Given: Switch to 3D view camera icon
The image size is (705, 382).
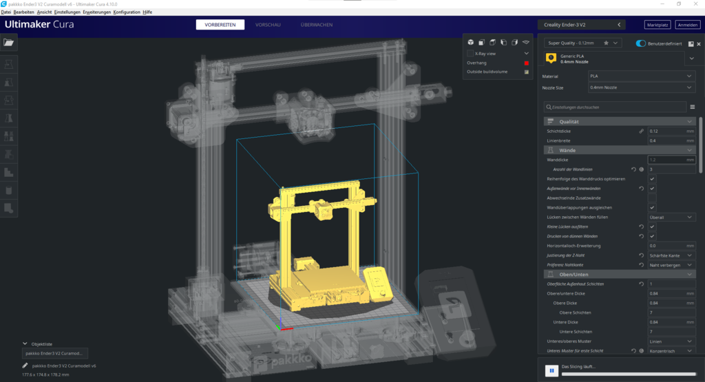Looking at the screenshot, I should click(470, 42).
